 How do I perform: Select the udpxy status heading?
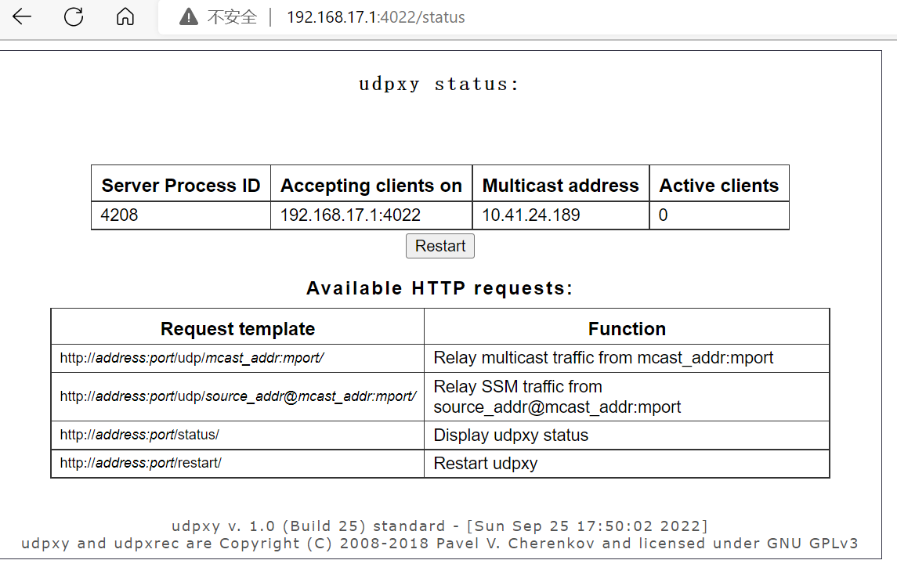click(x=439, y=84)
